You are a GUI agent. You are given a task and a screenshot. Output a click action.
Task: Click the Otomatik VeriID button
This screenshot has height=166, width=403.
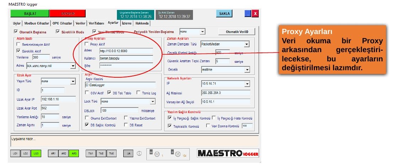coord(237,32)
